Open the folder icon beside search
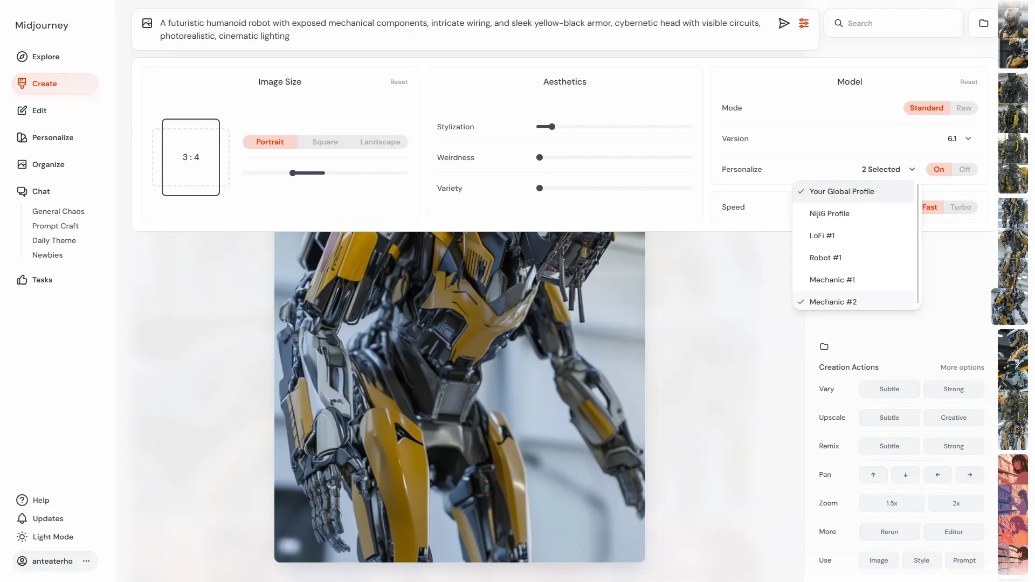 (984, 23)
